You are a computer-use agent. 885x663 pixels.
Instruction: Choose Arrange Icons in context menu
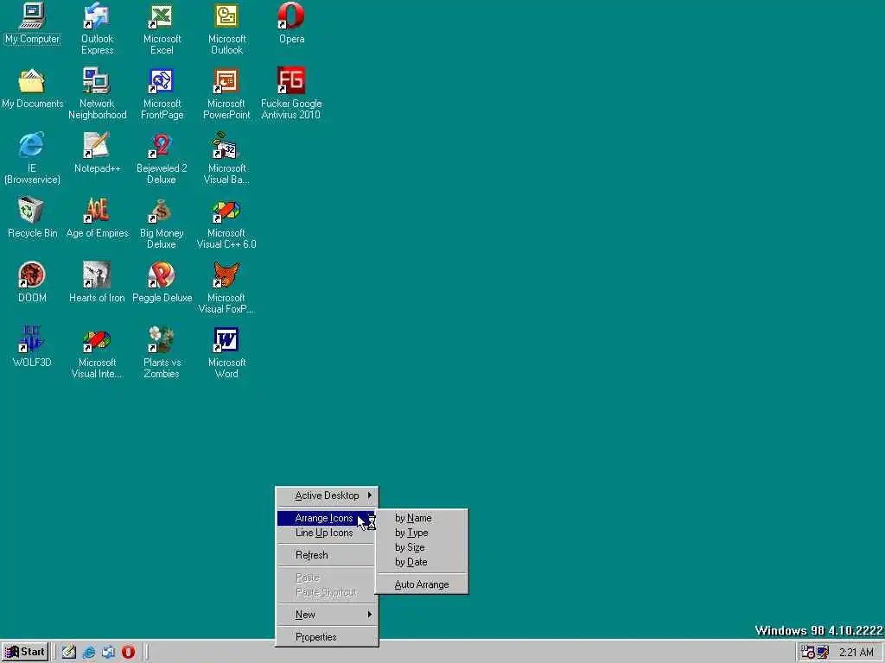coord(326,518)
